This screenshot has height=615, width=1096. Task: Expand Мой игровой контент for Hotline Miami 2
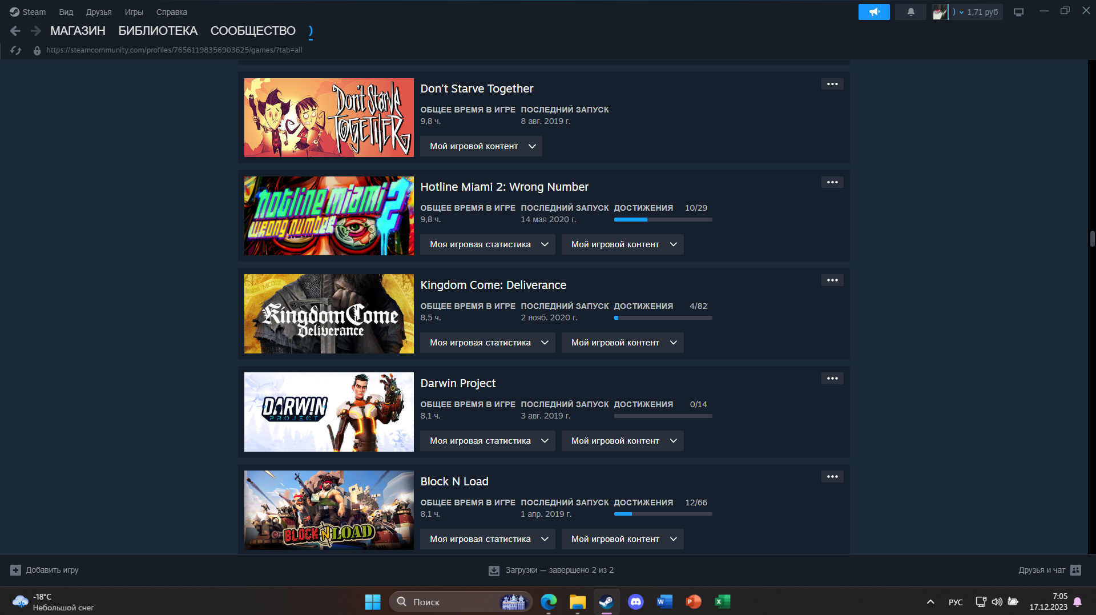pyautogui.click(x=623, y=244)
